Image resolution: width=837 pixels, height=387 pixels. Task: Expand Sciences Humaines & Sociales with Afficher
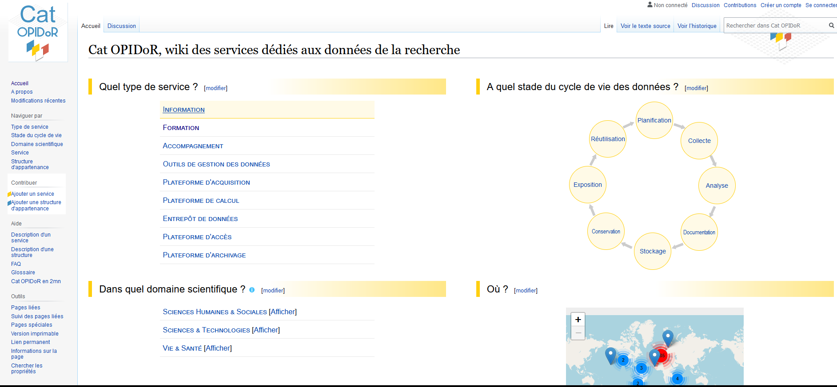tap(283, 312)
